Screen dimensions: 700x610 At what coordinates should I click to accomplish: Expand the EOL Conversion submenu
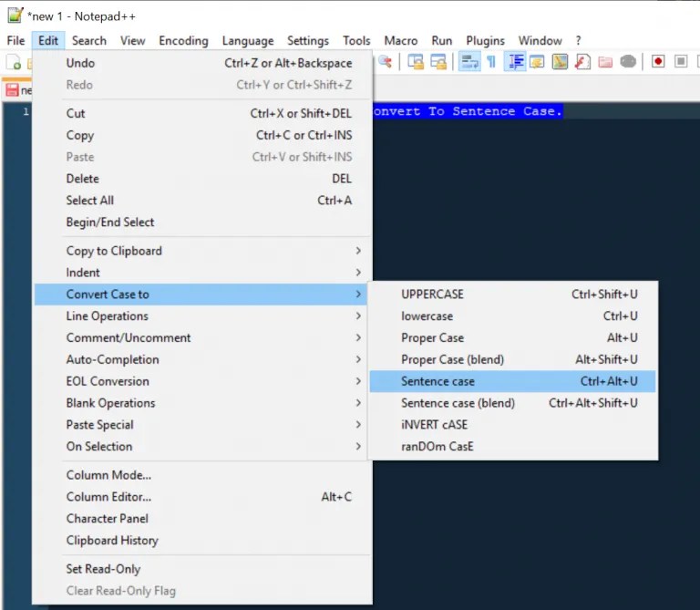point(202,381)
